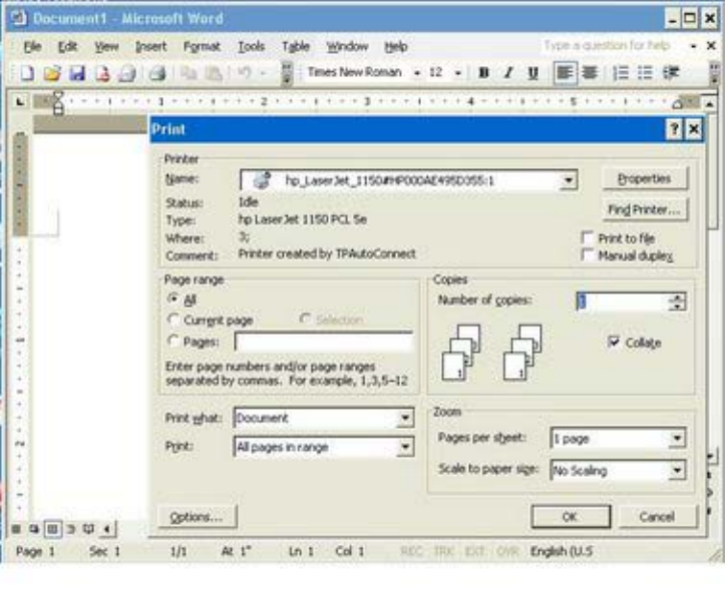Click the Paste toolbar icon
This screenshot has height=594, width=725.
(213, 73)
